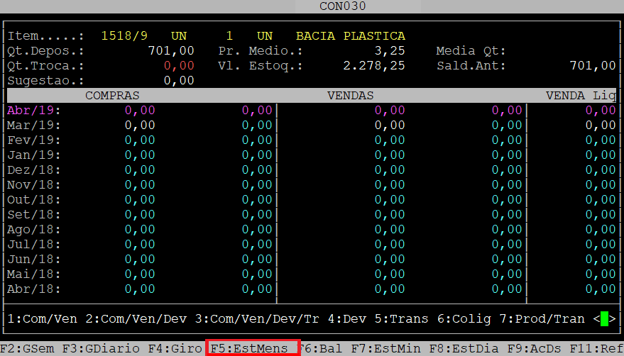Viewport: 624px width, 356px height.
Task: Click the green cursor input field
Action: click(x=604, y=319)
